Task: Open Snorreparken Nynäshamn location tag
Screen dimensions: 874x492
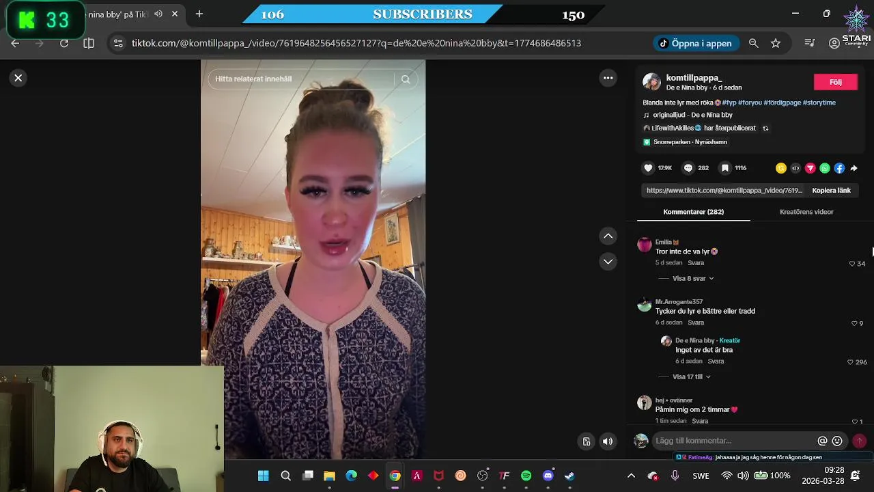Action: click(690, 142)
